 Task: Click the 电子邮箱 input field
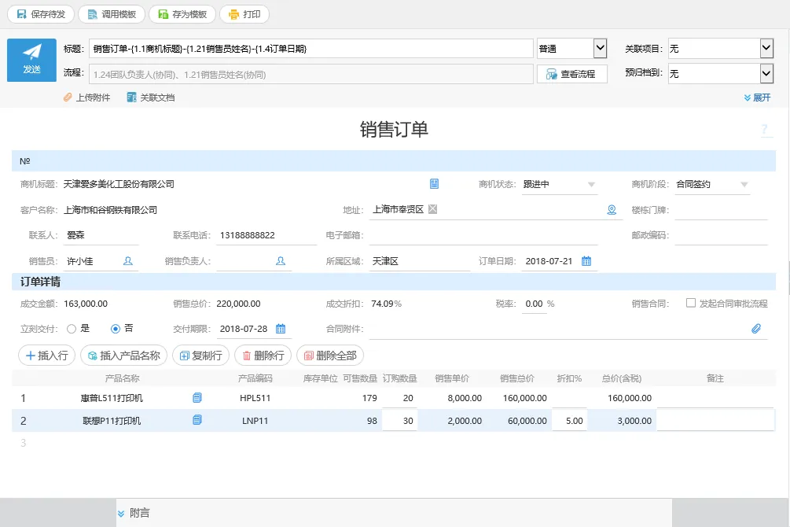point(483,235)
